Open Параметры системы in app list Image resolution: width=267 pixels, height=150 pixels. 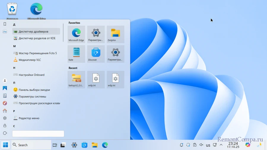click(32, 96)
